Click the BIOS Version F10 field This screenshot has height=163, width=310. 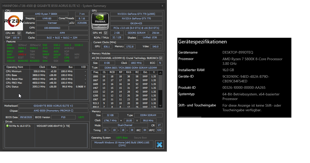click(x=63, y=117)
